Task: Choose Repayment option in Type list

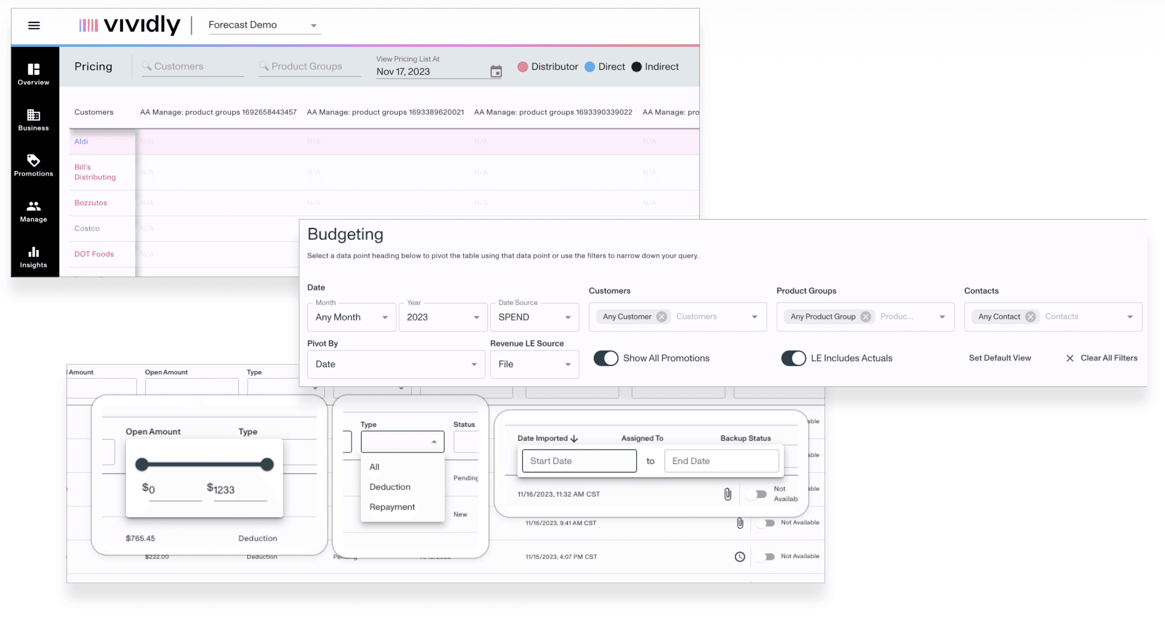Action: [392, 507]
